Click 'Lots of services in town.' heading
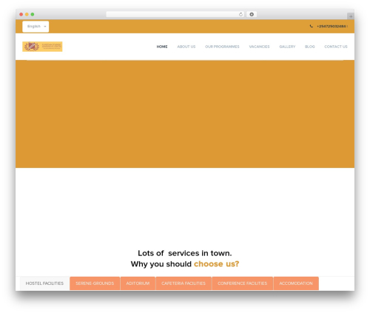The height and width of the screenshot is (313, 370). pyautogui.click(x=185, y=253)
